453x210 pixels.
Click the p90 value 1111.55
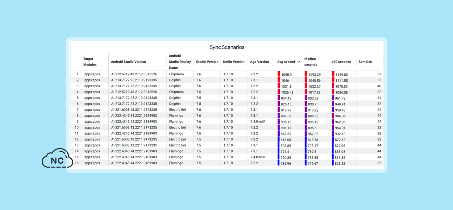point(342,80)
